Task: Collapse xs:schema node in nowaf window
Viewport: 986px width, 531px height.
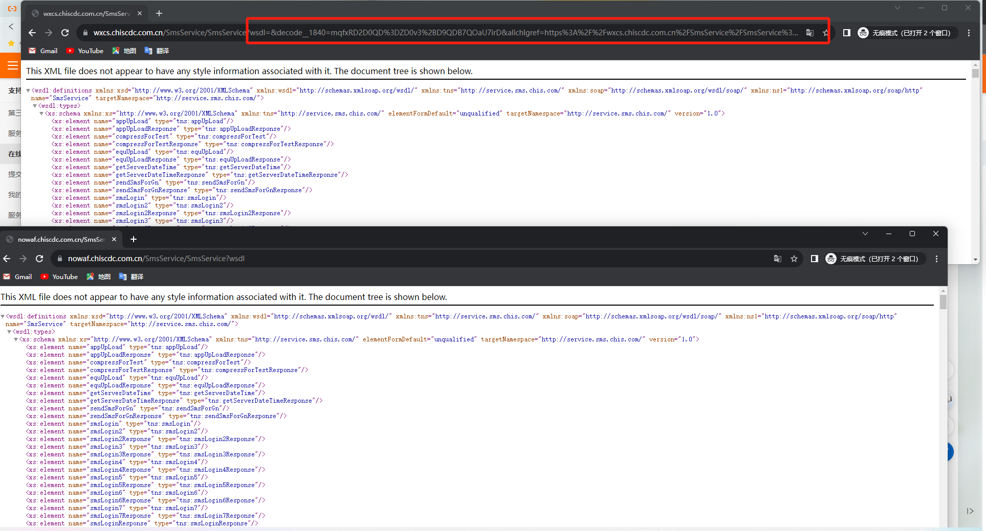Action: pos(16,339)
